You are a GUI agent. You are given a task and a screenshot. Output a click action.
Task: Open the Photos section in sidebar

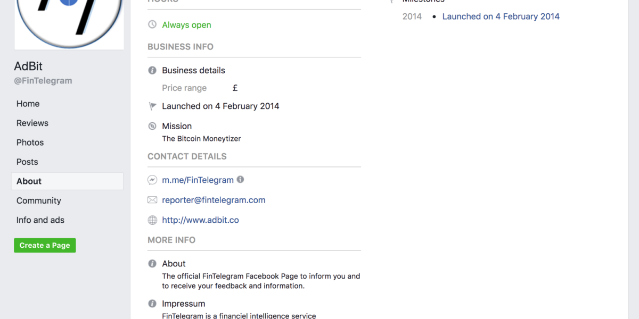pyautogui.click(x=30, y=142)
